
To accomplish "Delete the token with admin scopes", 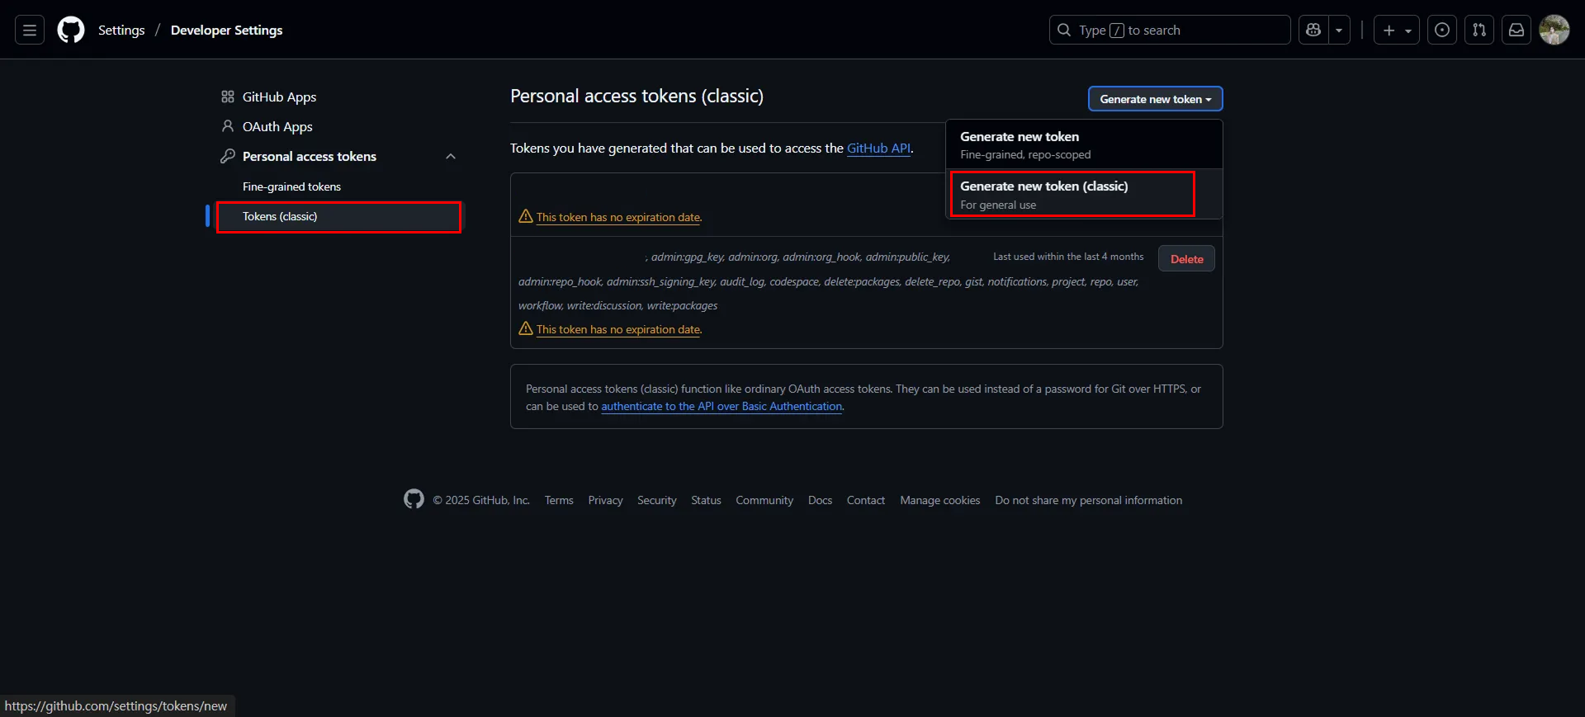I will (x=1186, y=259).
